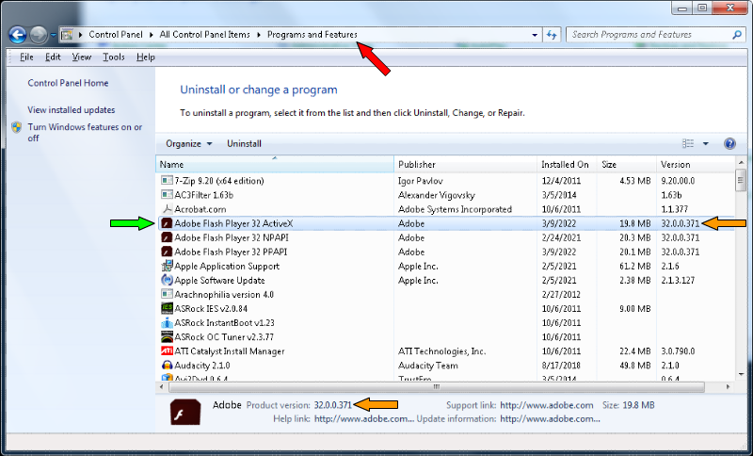Click the 7-Zip 9.20 program icon
This screenshot has width=753, height=456.
167,181
